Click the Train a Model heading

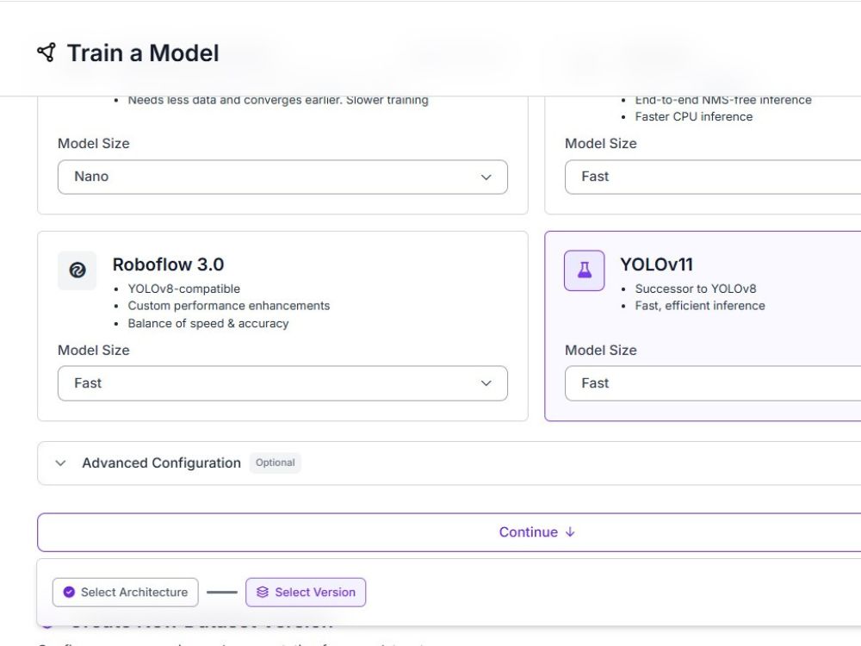[143, 53]
